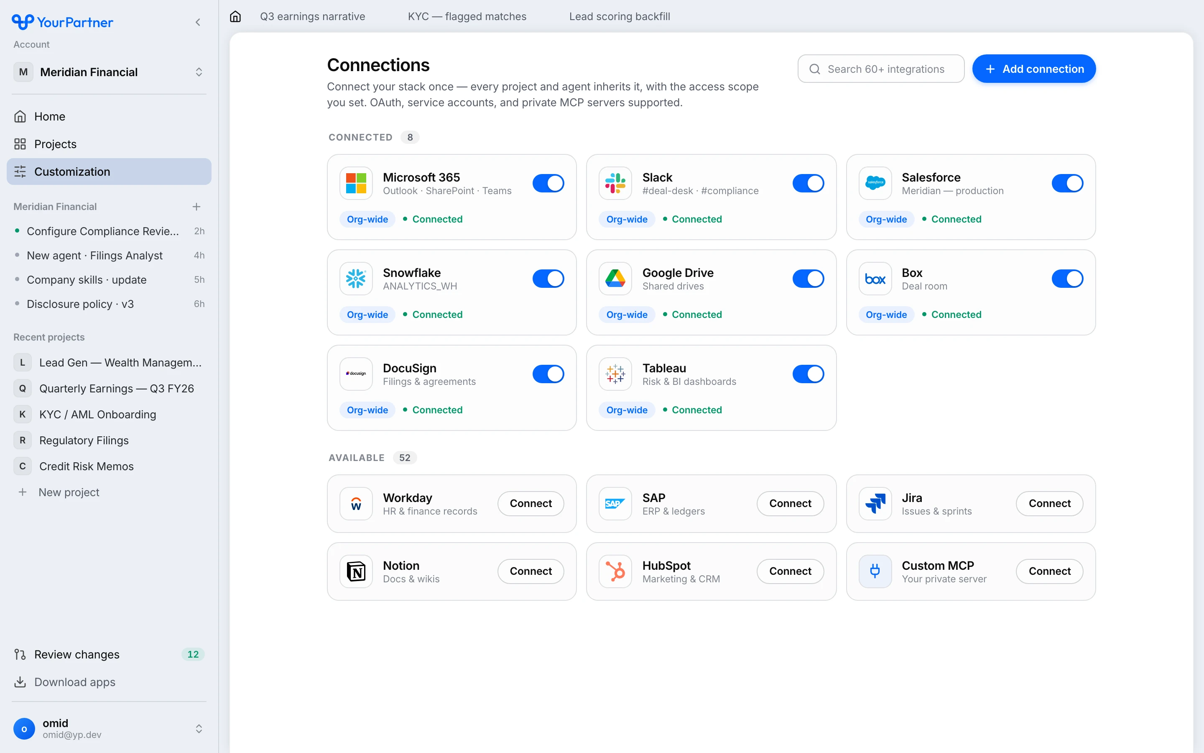The image size is (1204, 753).
Task: Click the Jira logo icon
Action: (x=875, y=504)
